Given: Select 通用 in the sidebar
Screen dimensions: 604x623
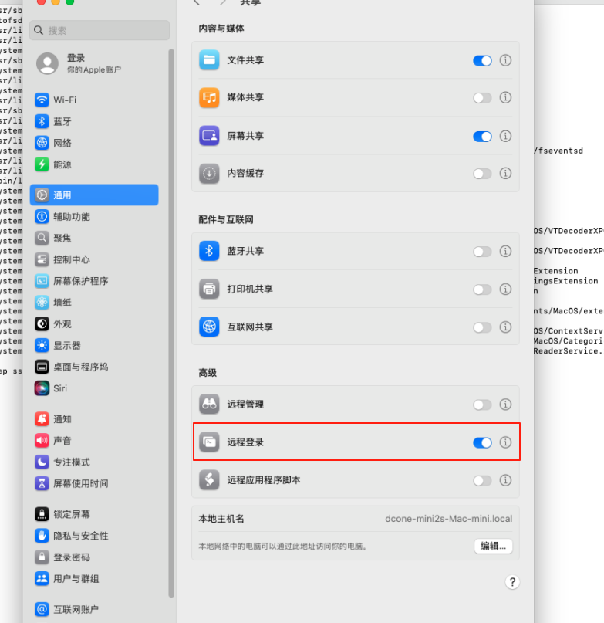Looking at the screenshot, I should pos(94,195).
